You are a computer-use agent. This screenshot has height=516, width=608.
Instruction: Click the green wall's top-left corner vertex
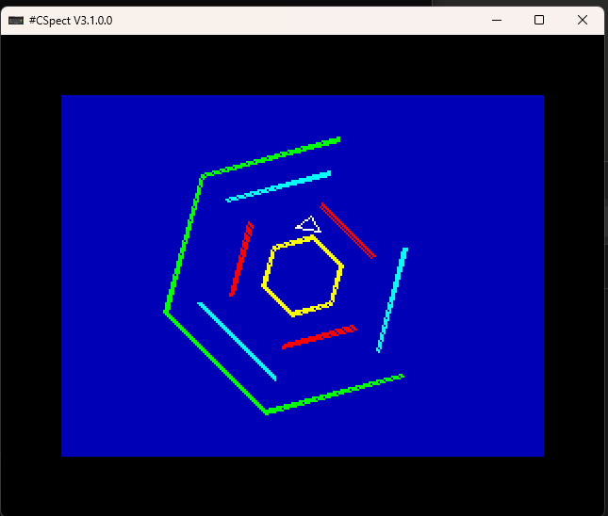coord(203,176)
